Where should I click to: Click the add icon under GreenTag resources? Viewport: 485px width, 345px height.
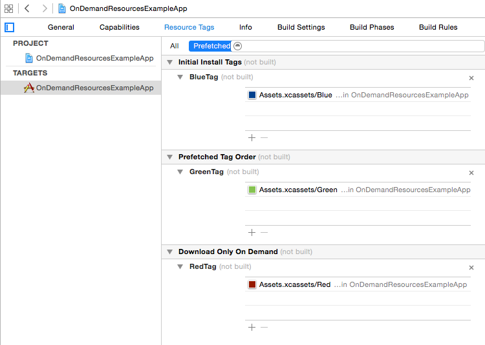(x=252, y=232)
